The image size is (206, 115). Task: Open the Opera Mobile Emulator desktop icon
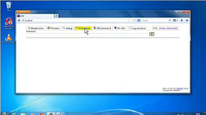tap(9, 24)
